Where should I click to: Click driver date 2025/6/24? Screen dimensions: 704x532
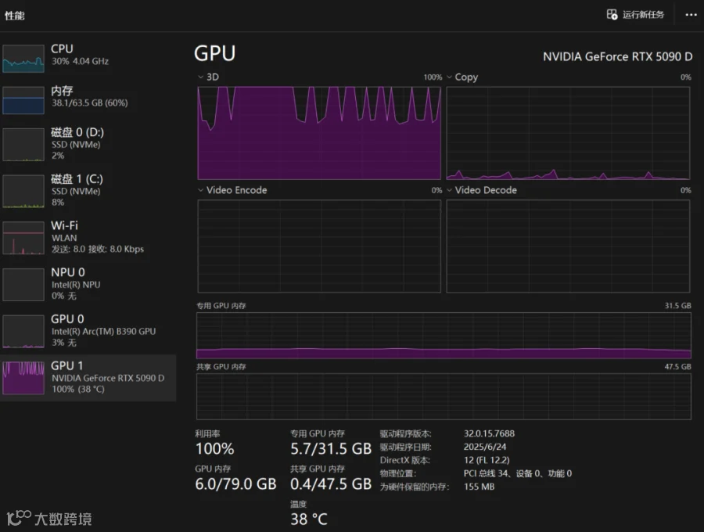tap(485, 447)
